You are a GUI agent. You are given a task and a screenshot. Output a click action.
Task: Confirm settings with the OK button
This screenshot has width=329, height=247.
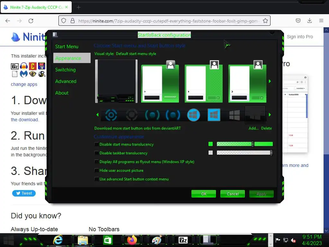click(203, 194)
